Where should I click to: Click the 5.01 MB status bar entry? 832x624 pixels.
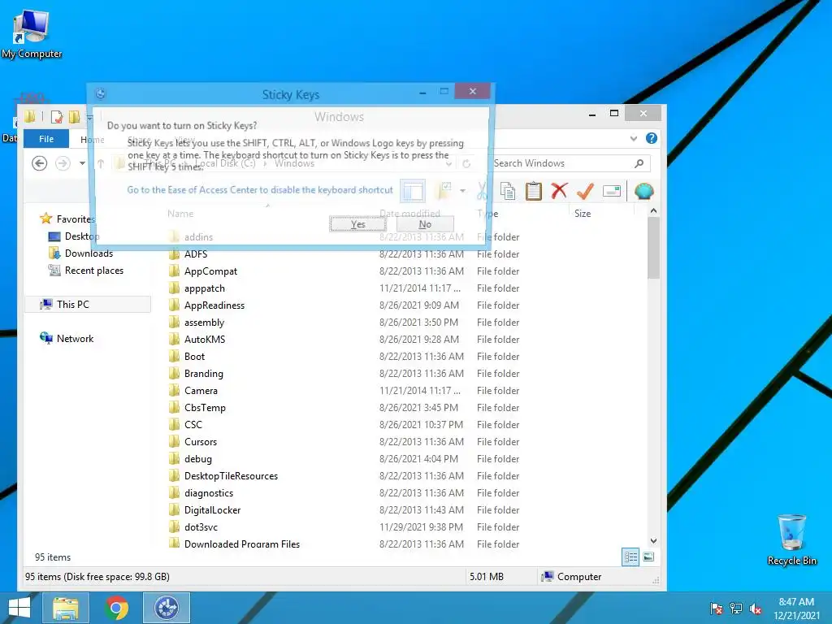coord(487,576)
